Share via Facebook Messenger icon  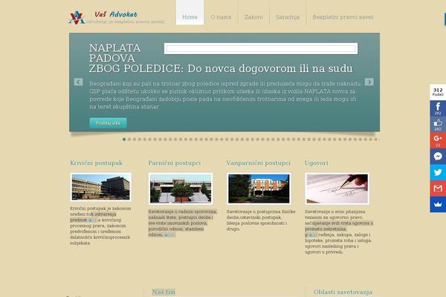438,156
